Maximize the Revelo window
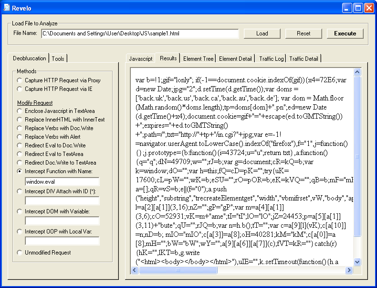The height and width of the screenshot is (288, 377). coord(357,8)
